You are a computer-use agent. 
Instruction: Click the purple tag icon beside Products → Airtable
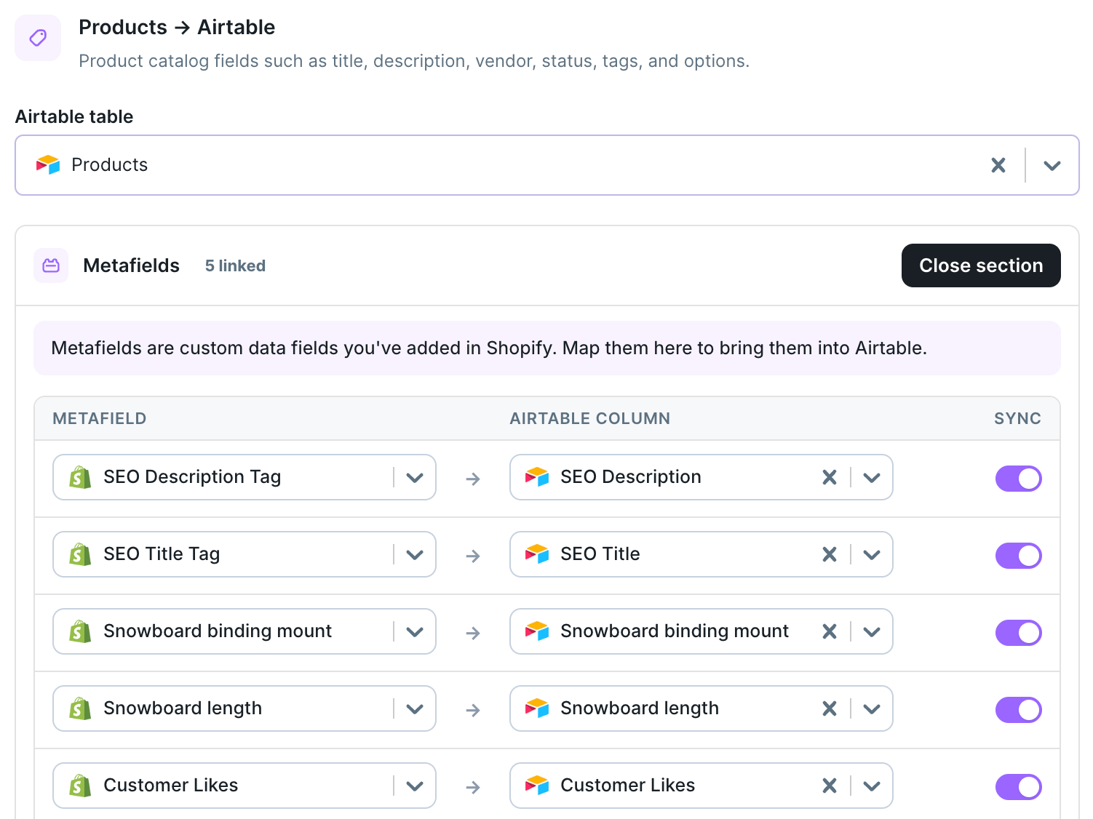[x=38, y=38]
